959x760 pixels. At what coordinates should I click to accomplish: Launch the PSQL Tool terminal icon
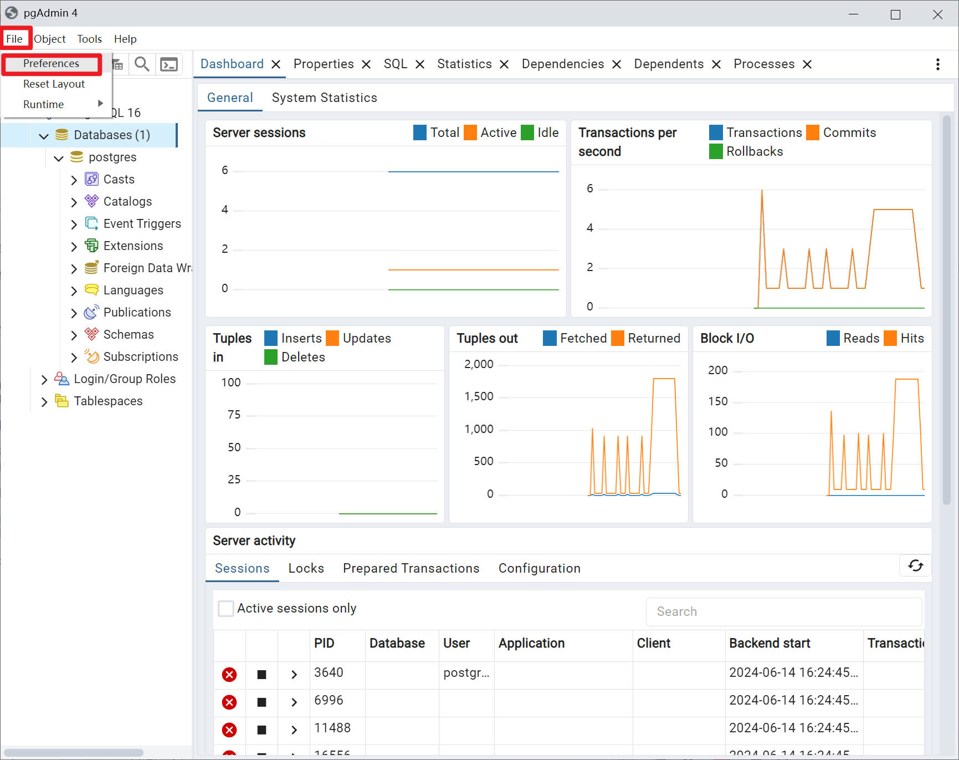[169, 64]
